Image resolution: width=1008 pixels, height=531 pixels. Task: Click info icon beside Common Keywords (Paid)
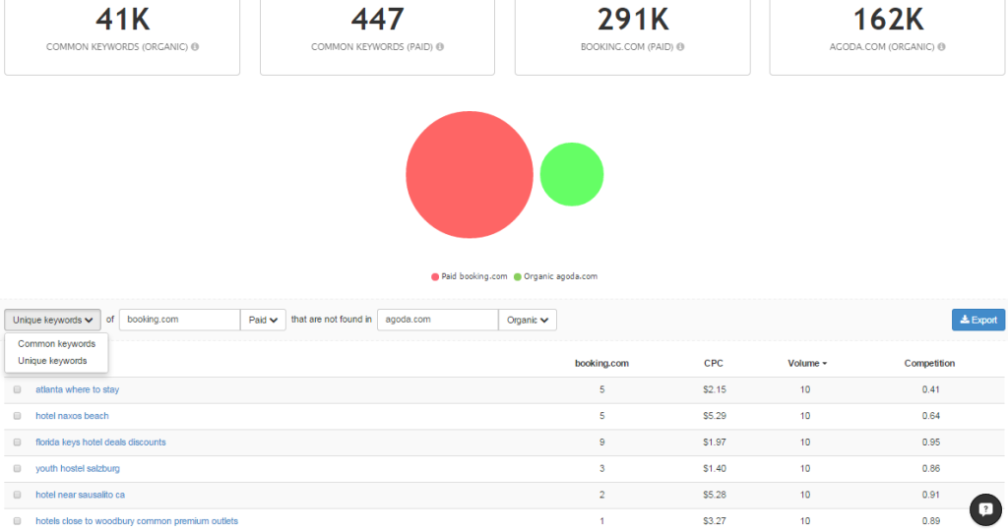[440, 47]
